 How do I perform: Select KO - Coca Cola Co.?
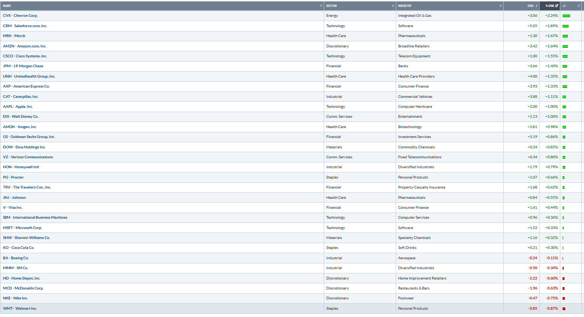coord(19,248)
